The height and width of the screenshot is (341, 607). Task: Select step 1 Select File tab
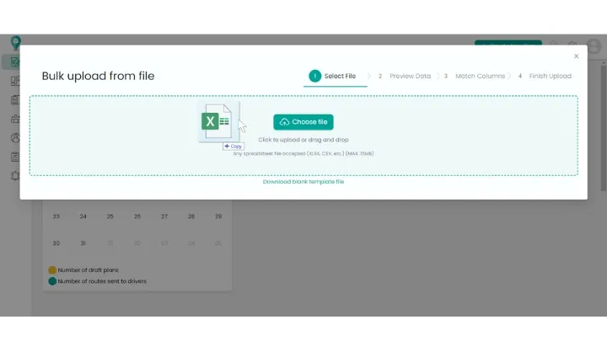tap(335, 76)
